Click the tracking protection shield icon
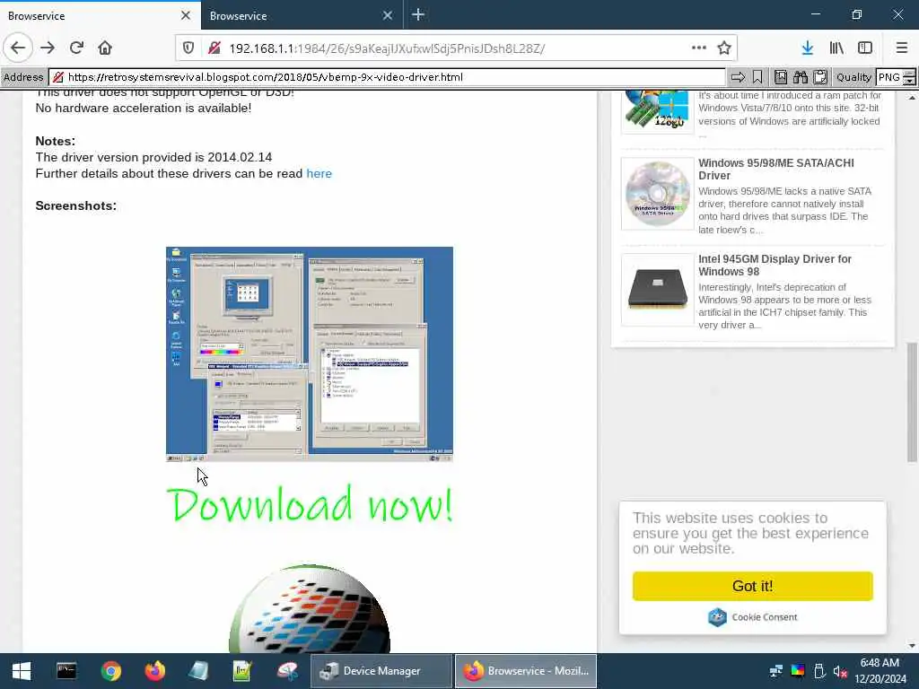 point(188,48)
